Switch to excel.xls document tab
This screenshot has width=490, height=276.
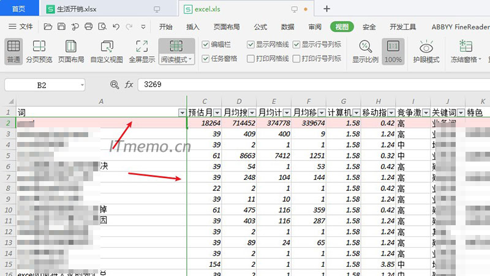[x=246, y=9]
